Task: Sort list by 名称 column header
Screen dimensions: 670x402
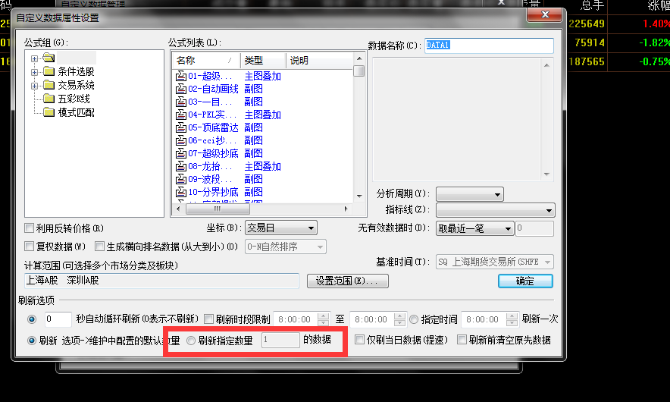Action: click(206, 61)
